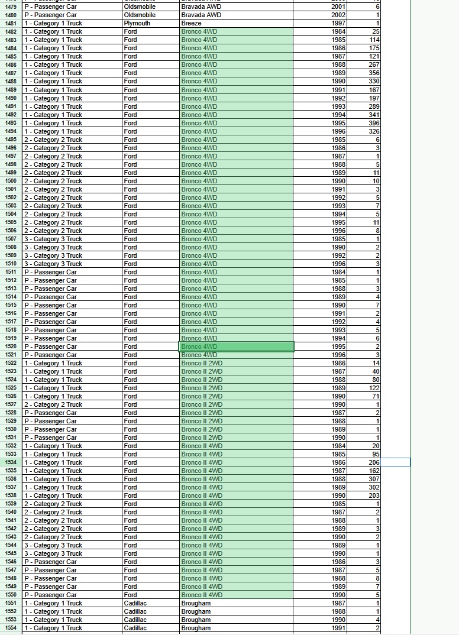Click the Oldsmobile cell in row 1479
Image resolution: width=459 pixels, height=635 pixels.
point(151,7)
